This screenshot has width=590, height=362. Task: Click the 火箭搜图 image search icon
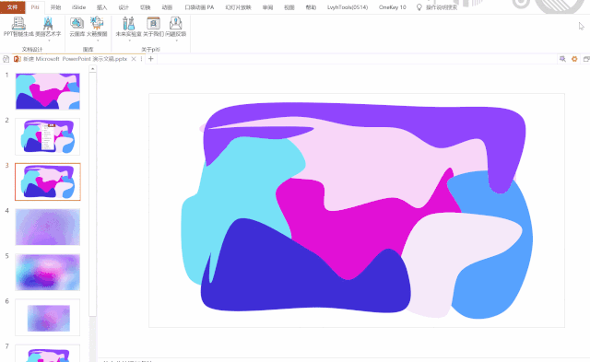pyautogui.click(x=97, y=23)
